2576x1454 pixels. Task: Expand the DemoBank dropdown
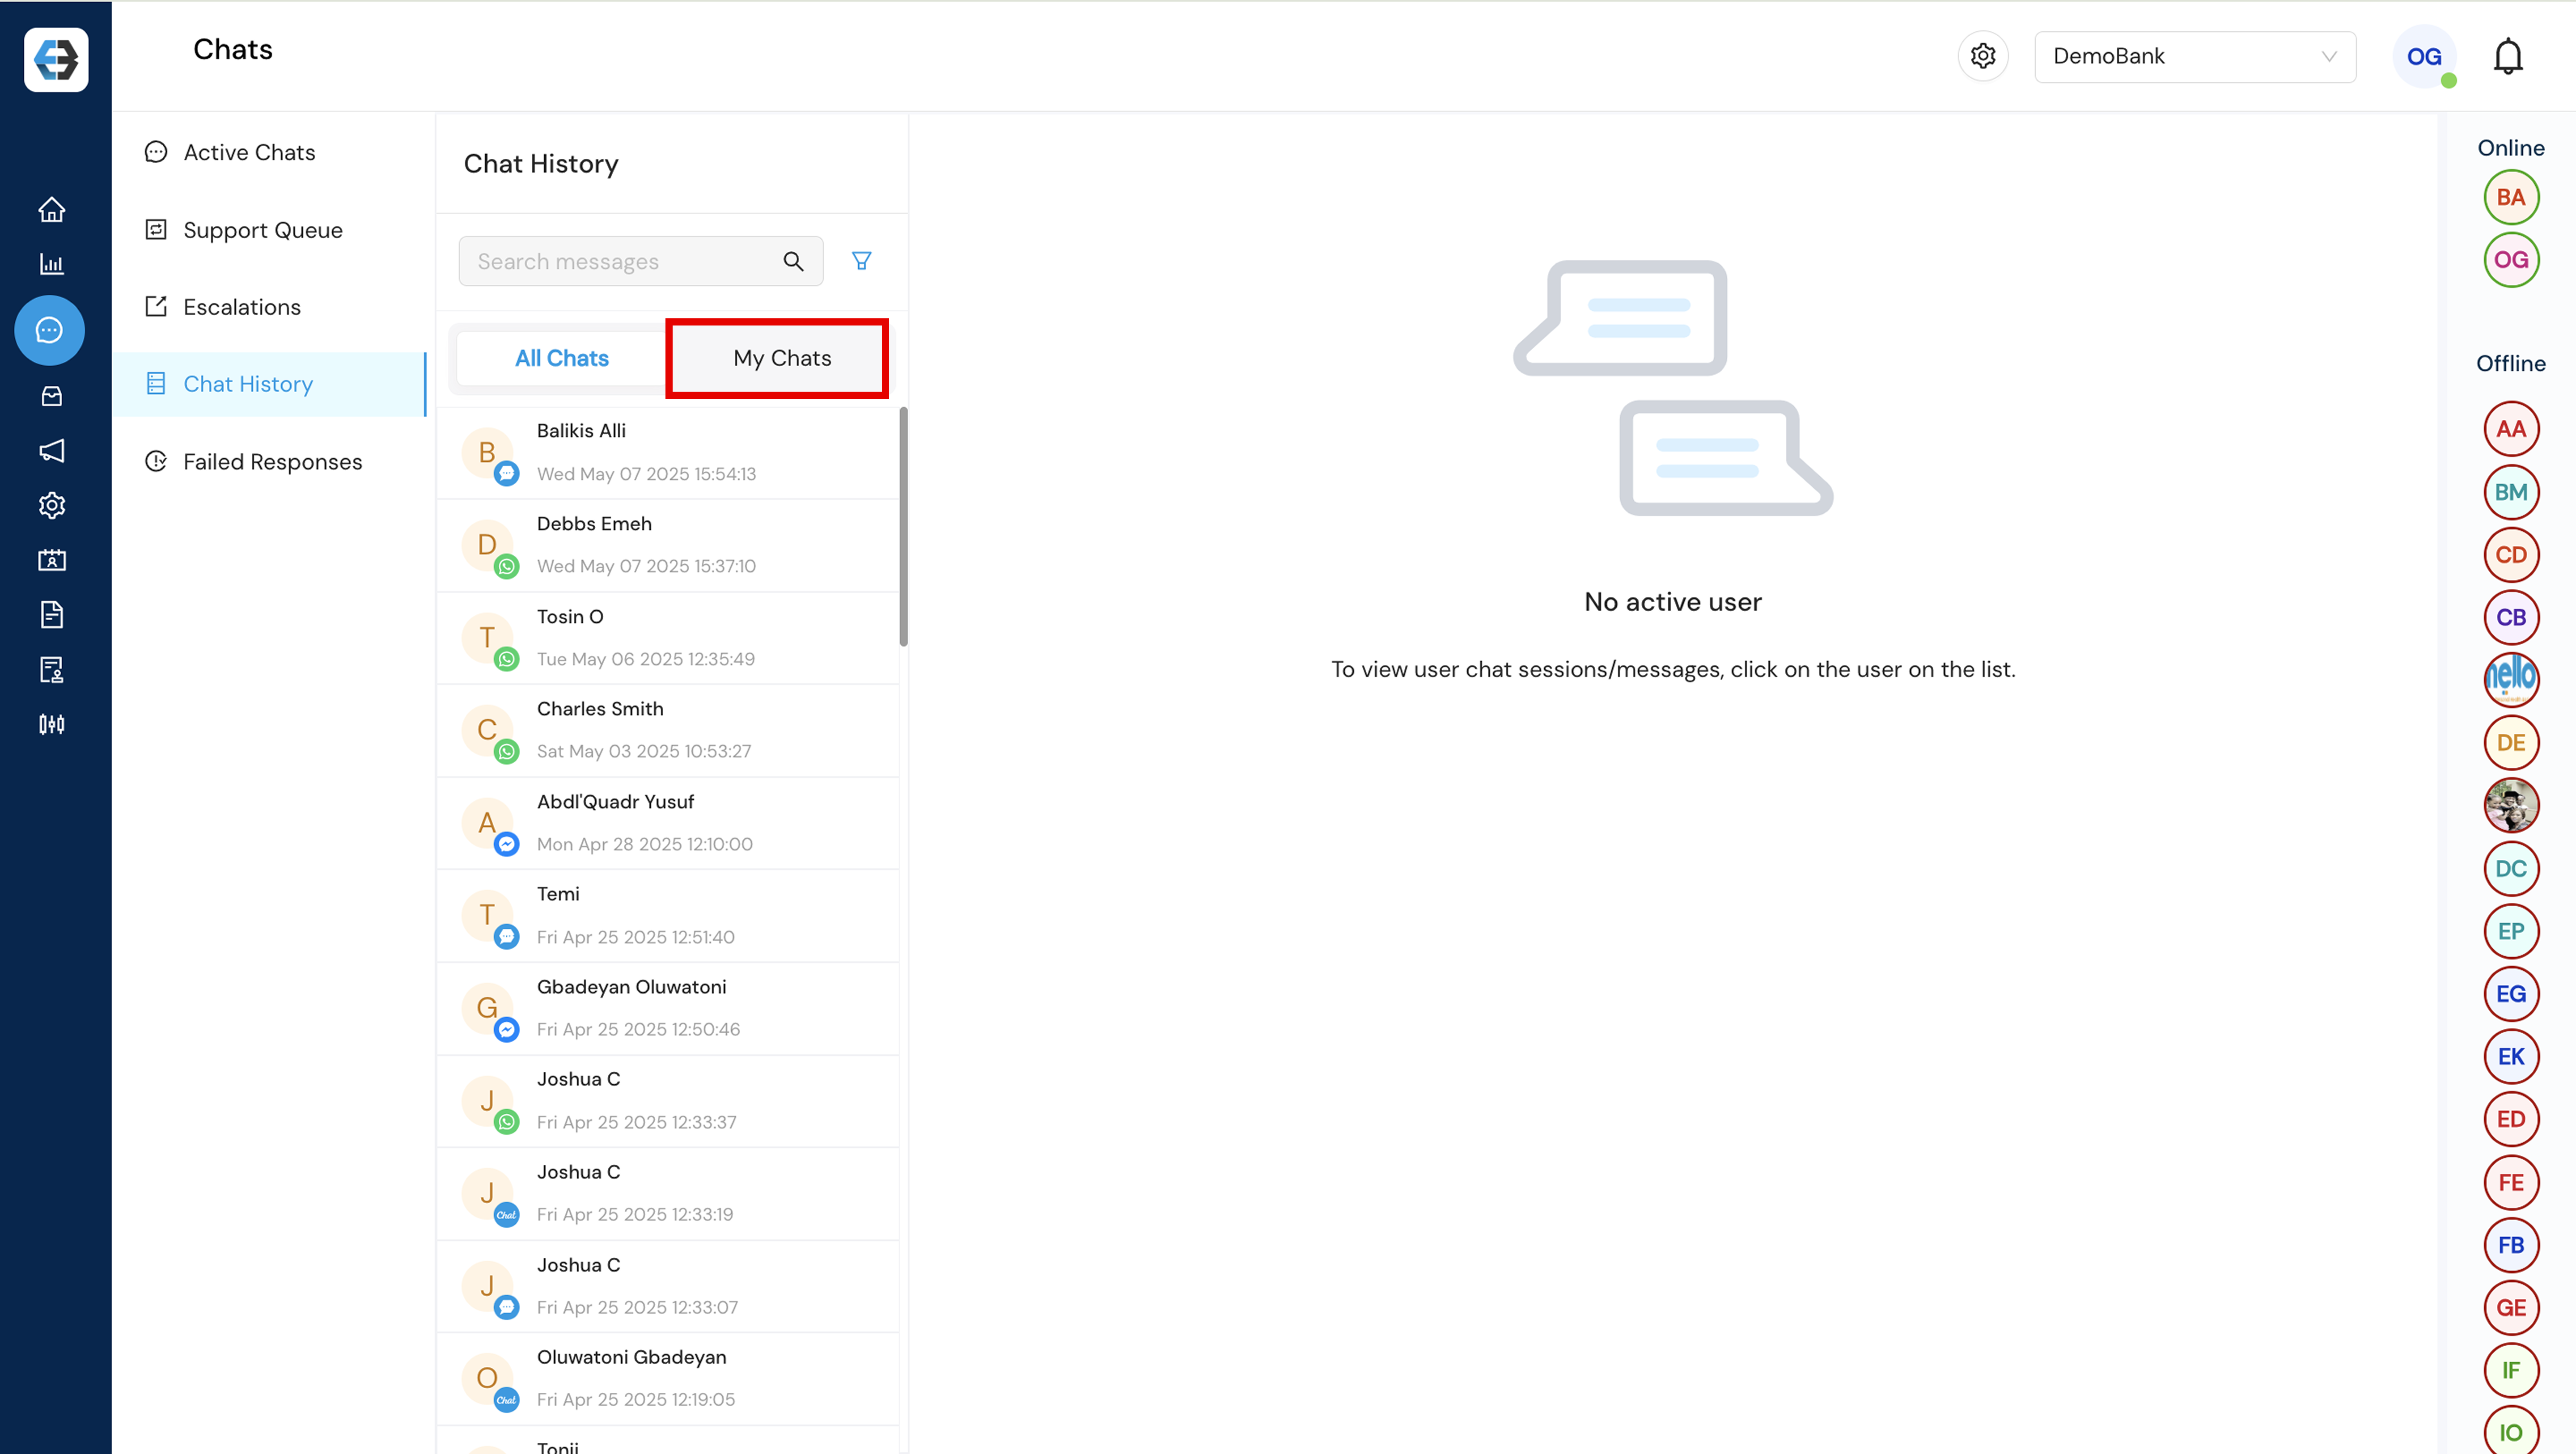[x=2194, y=57]
